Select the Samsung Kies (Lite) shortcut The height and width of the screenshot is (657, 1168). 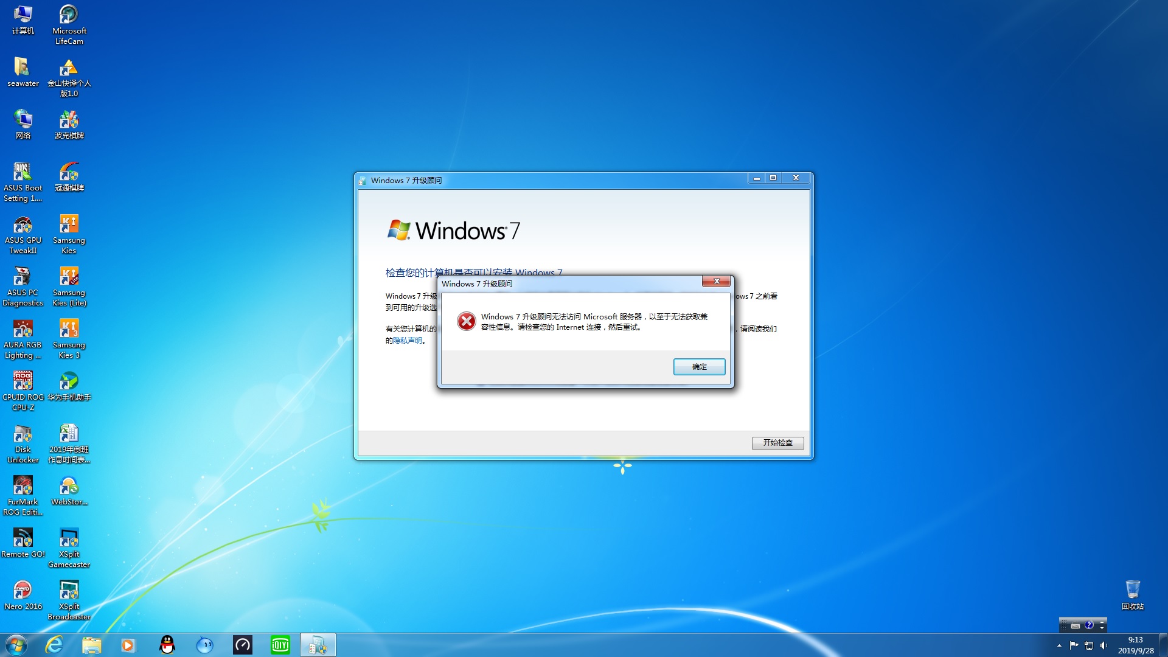tap(69, 287)
